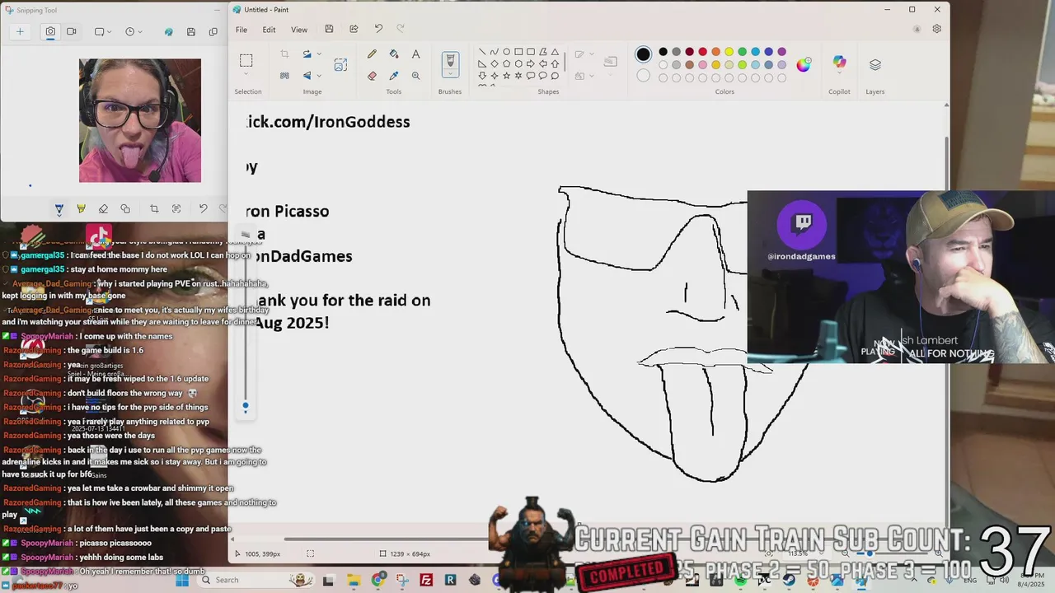Image resolution: width=1055 pixels, height=593 pixels.
Task: Select the Right arrow shape
Action: pyautogui.click(x=530, y=63)
